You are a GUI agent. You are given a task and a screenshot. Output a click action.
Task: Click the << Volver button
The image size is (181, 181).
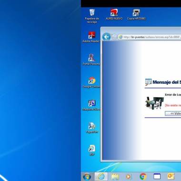coord(173,113)
